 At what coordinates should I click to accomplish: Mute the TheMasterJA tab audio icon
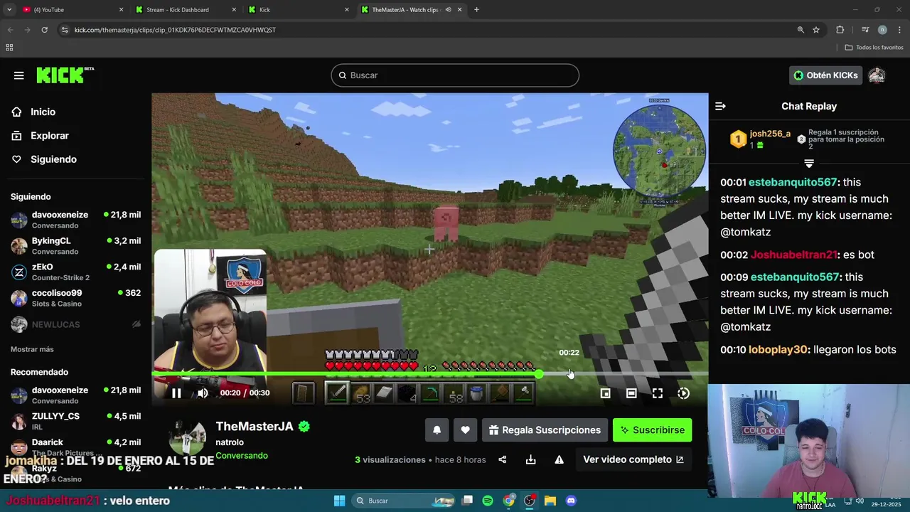pyautogui.click(x=448, y=9)
